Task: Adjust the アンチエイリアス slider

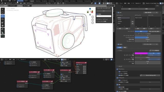Action: (148, 38)
